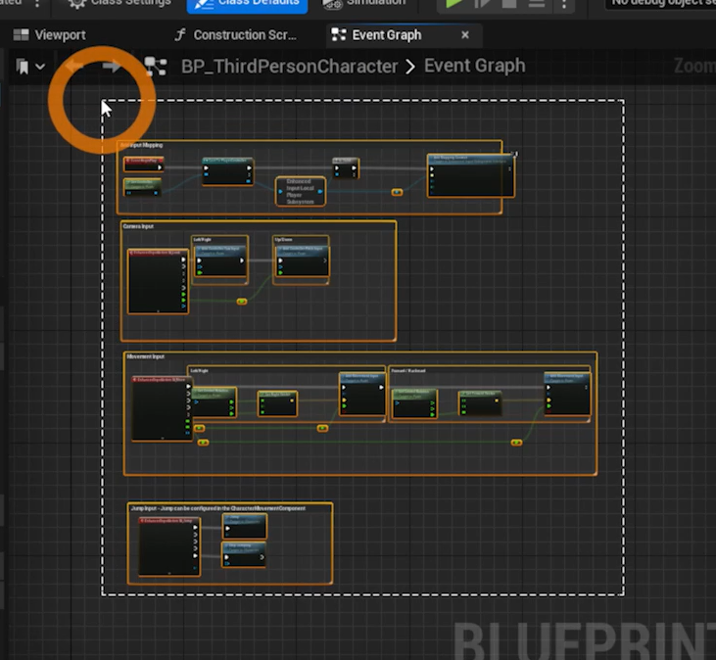Click the graph icon beside the breadcrumb
This screenshot has width=716, height=660.
click(x=156, y=67)
